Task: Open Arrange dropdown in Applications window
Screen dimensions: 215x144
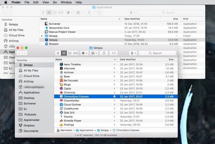Action: click(x=79, y=12)
